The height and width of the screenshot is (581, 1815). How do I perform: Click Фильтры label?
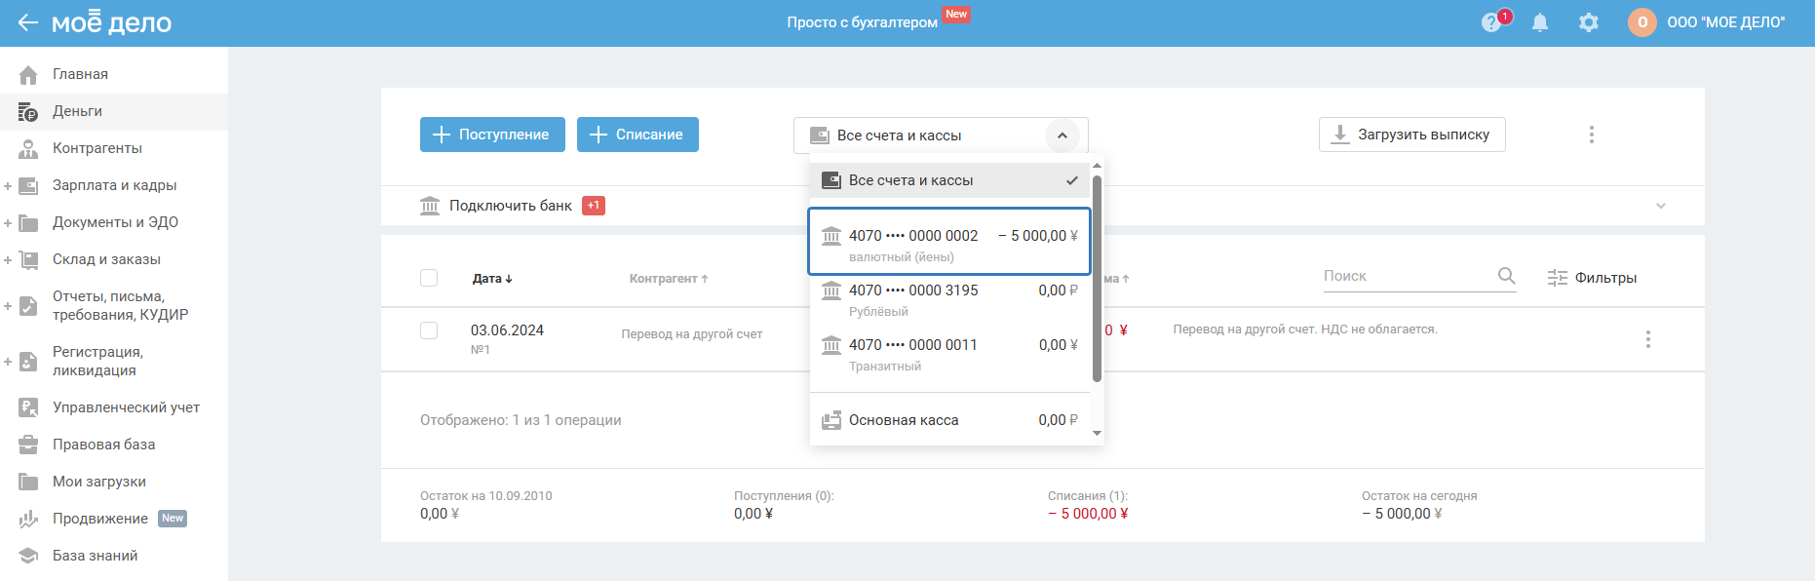tap(1605, 278)
